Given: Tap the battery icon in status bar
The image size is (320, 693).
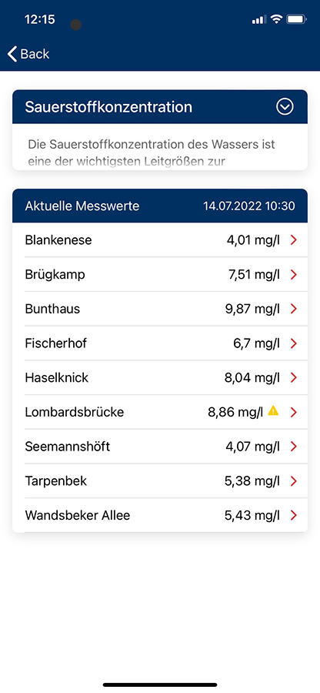Looking at the screenshot, I should coord(297,19).
